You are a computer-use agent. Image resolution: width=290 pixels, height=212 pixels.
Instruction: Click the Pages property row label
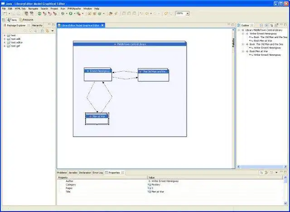[69, 188]
